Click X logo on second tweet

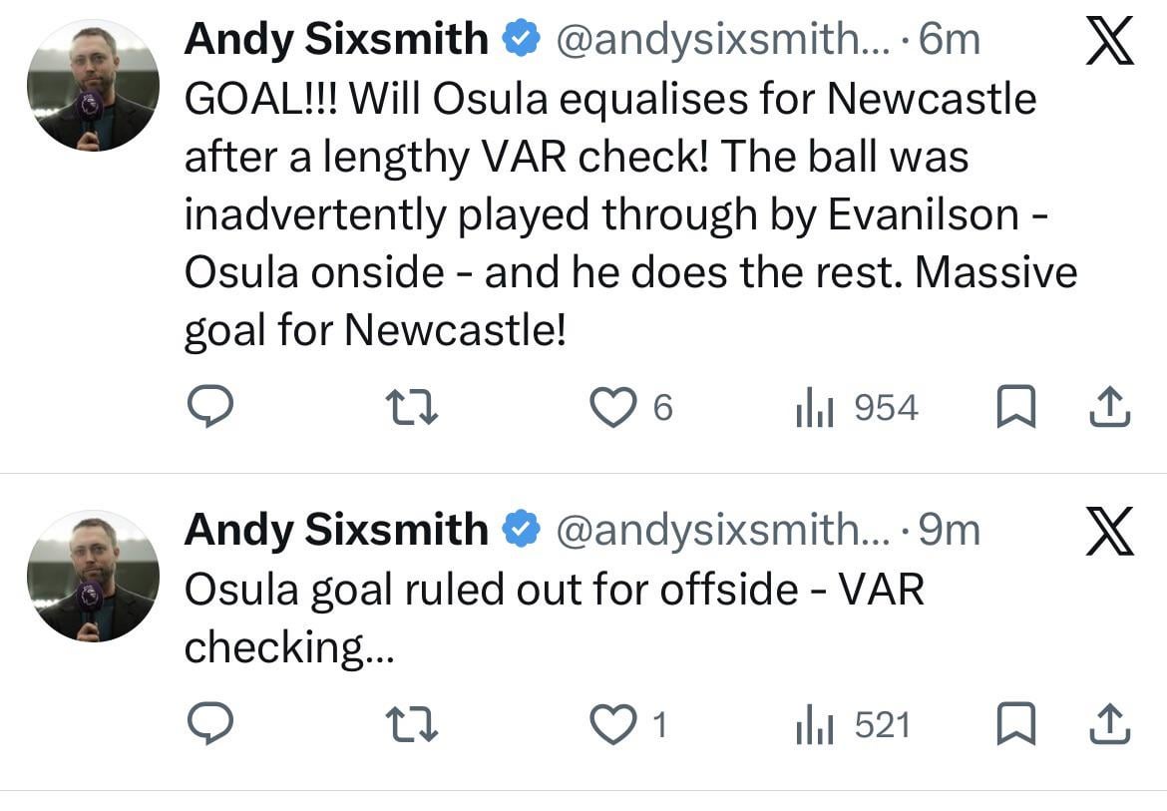click(x=1108, y=530)
